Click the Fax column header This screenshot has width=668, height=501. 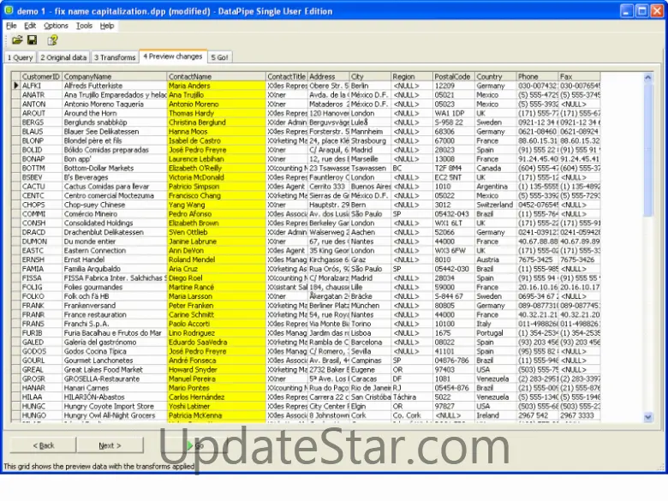point(579,76)
